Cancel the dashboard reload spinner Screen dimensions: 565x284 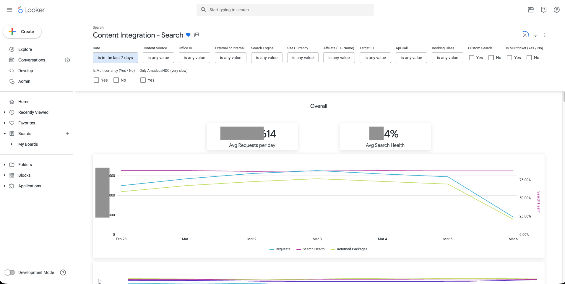[525, 35]
